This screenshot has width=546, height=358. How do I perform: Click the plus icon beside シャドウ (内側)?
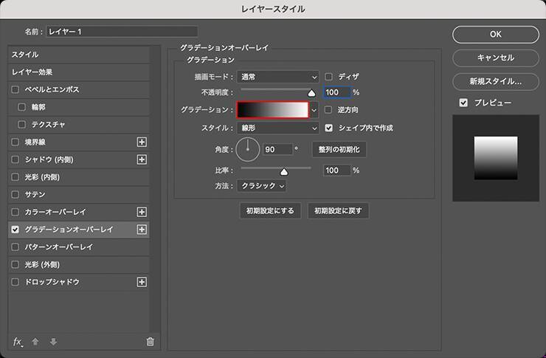click(142, 159)
